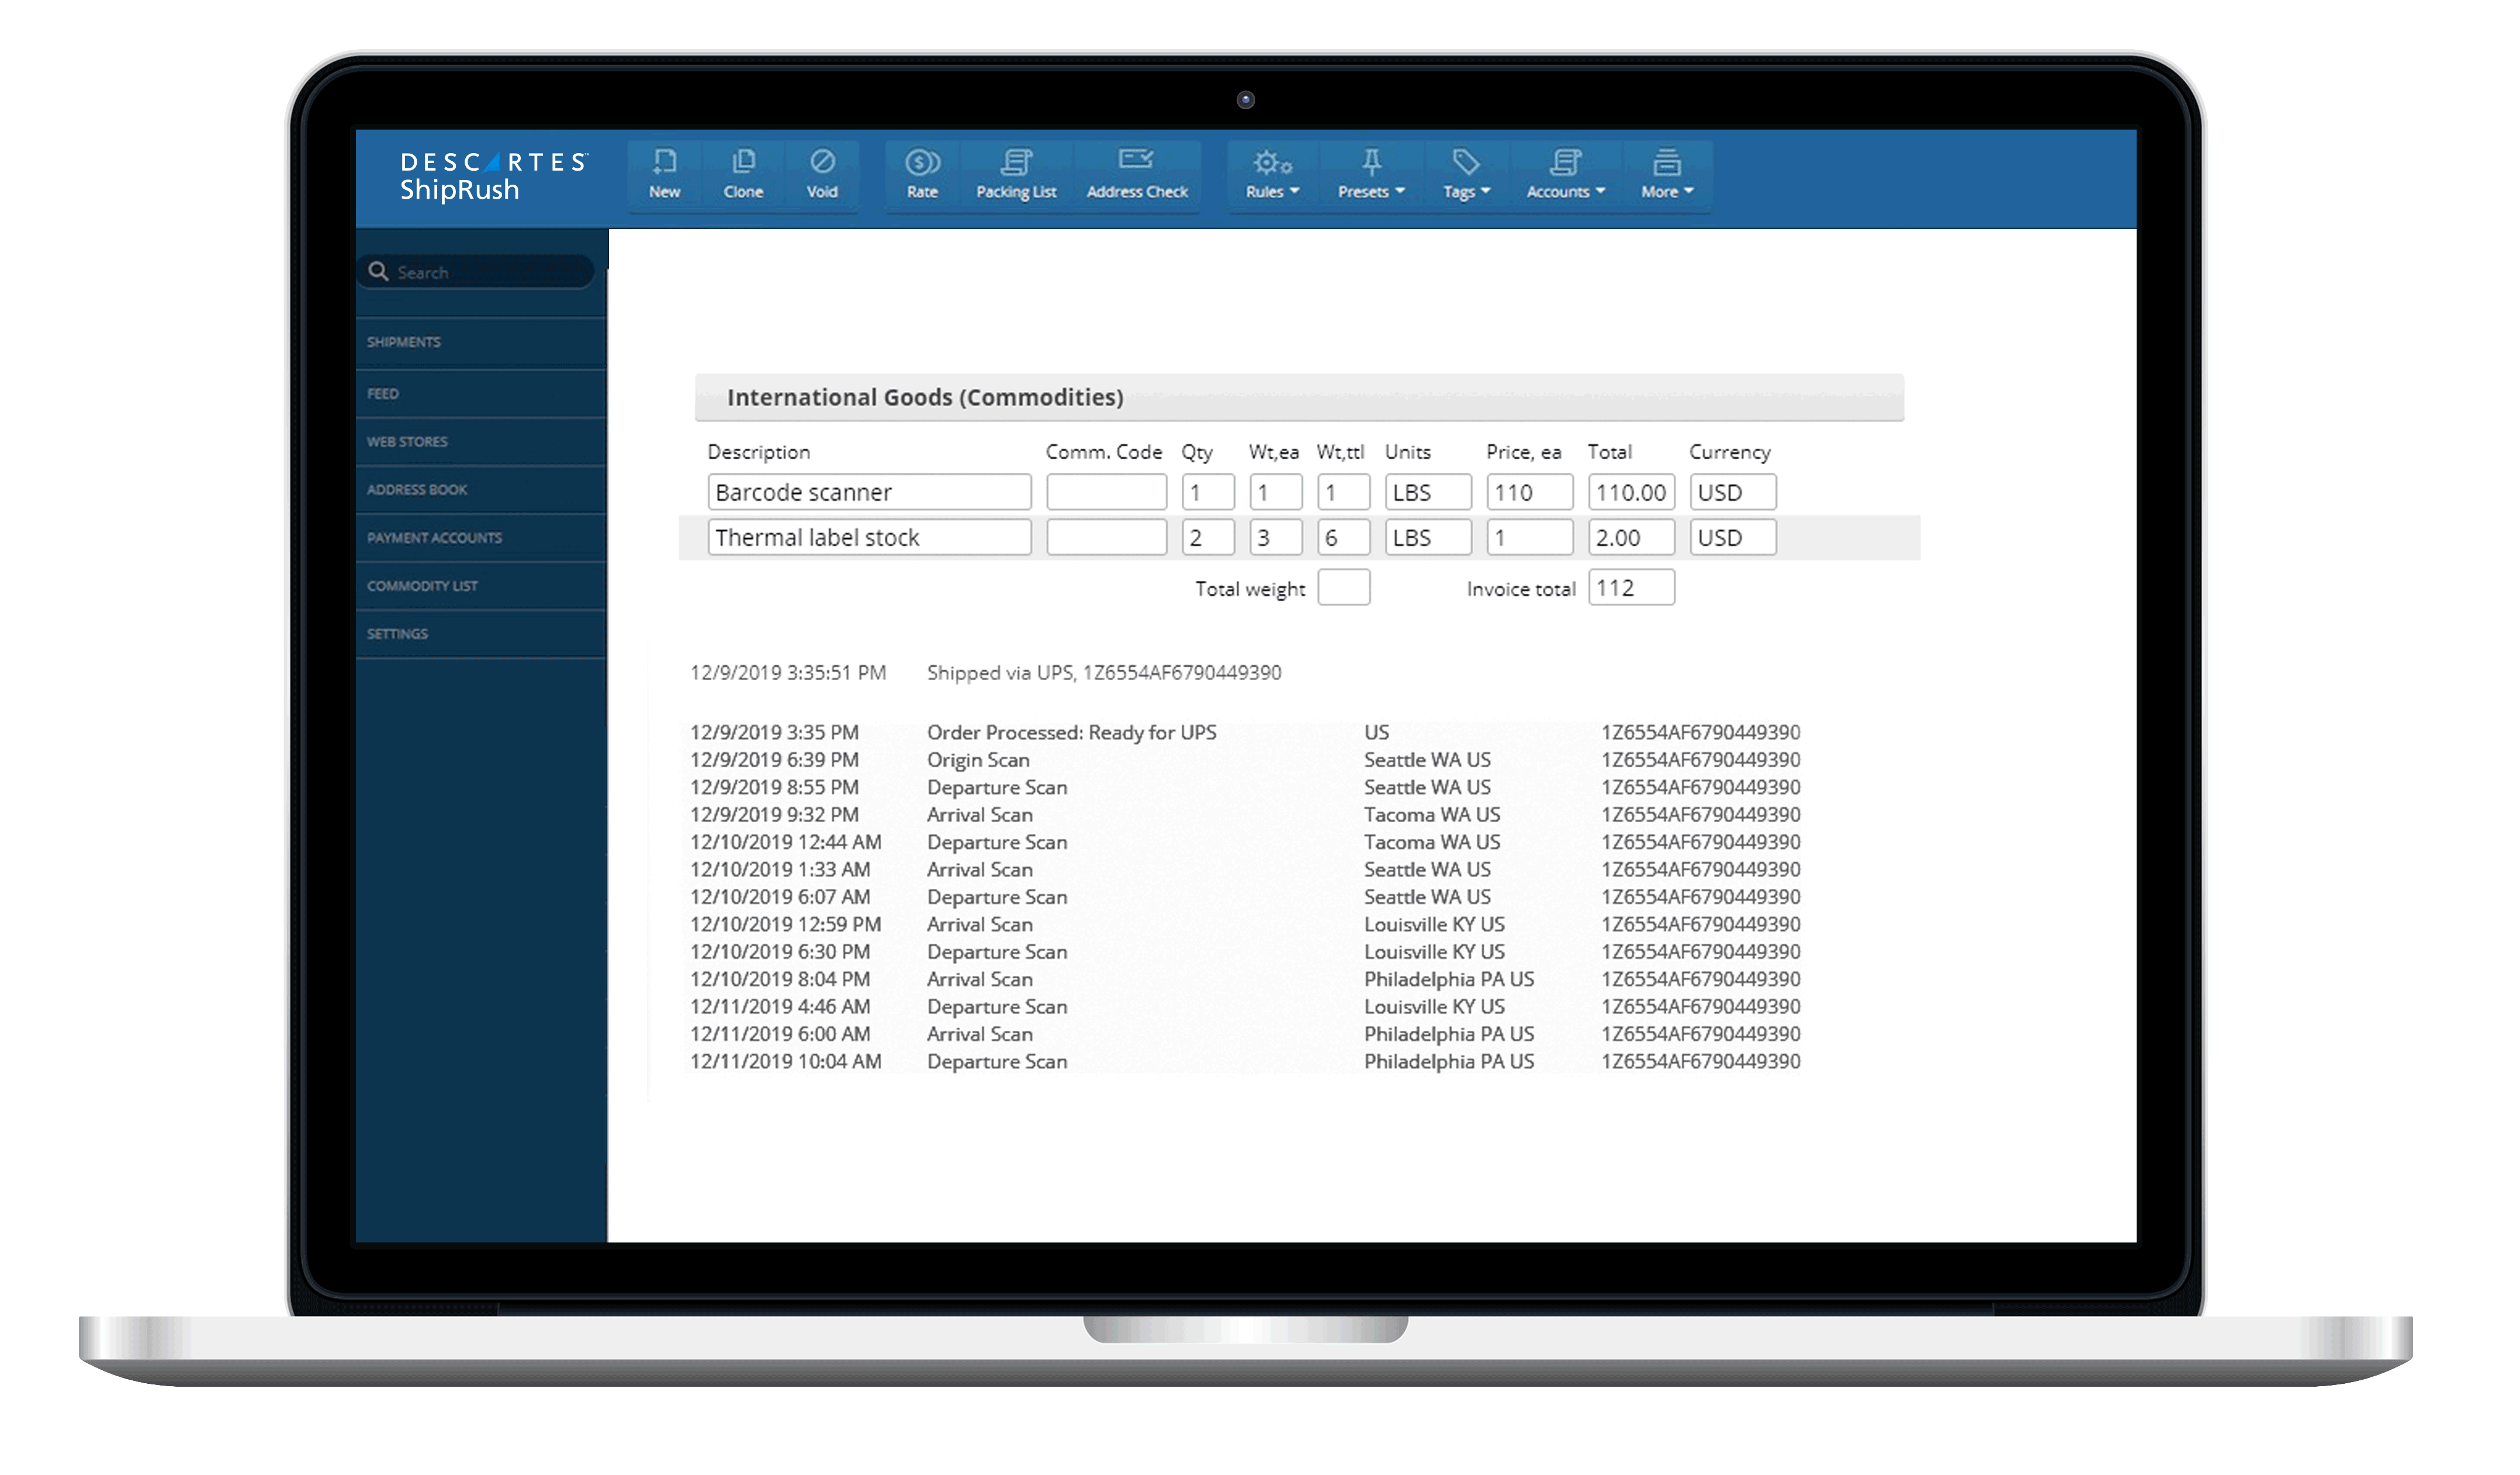The image size is (2520, 1475).
Task: Open the Rules dropdown menu
Action: pos(1272,175)
